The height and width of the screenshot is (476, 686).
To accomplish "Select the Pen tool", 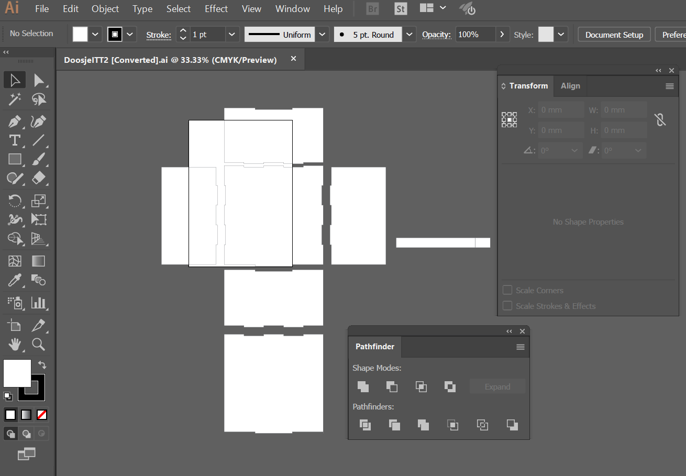I will [x=15, y=122].
